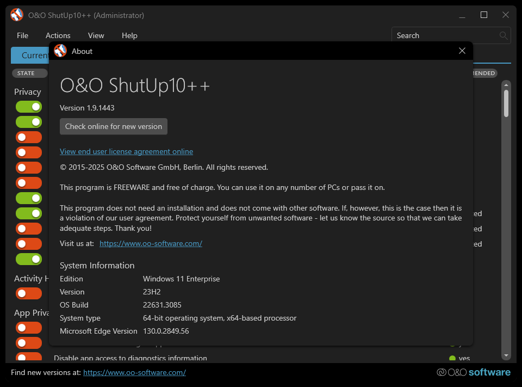Image resolution: width=522 pixels, height=387 pixels.
Task: Open View end user license agreement online
Action: tap(126, 151)
